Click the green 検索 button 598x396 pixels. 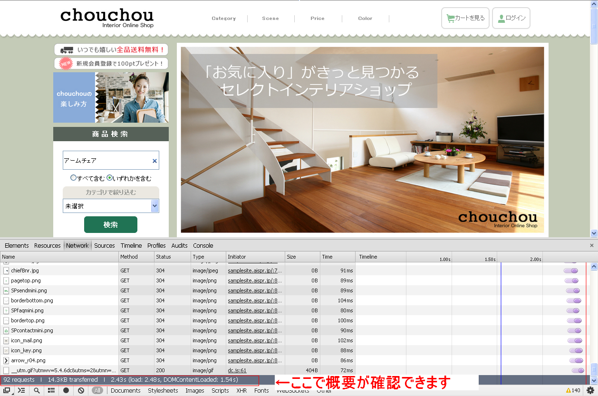tap(110, 224)
